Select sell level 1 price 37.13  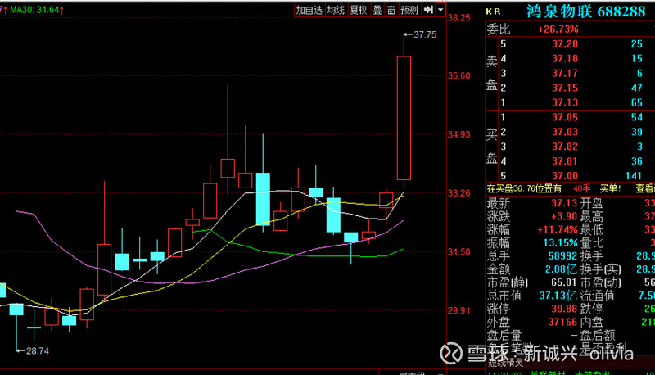click(565, 102)
